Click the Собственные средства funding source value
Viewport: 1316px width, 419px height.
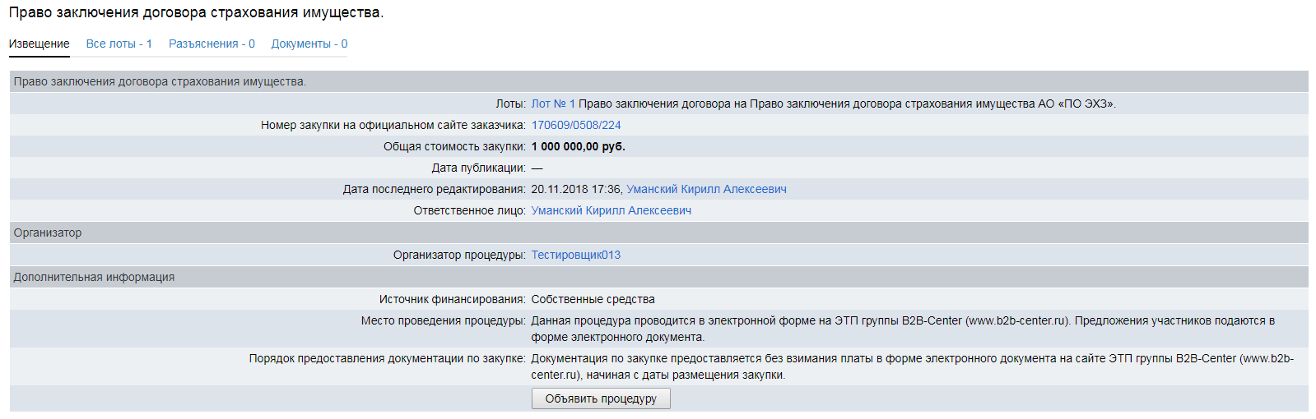(593, 299)
